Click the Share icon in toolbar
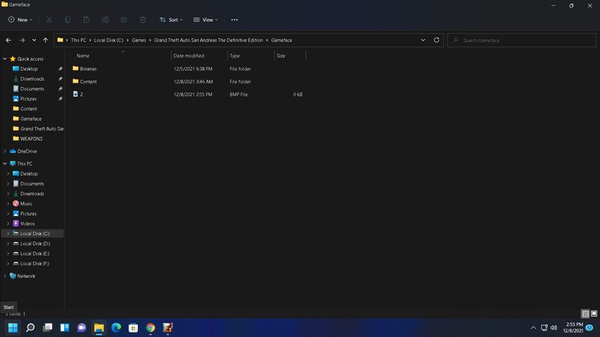 tap(124, 20)
